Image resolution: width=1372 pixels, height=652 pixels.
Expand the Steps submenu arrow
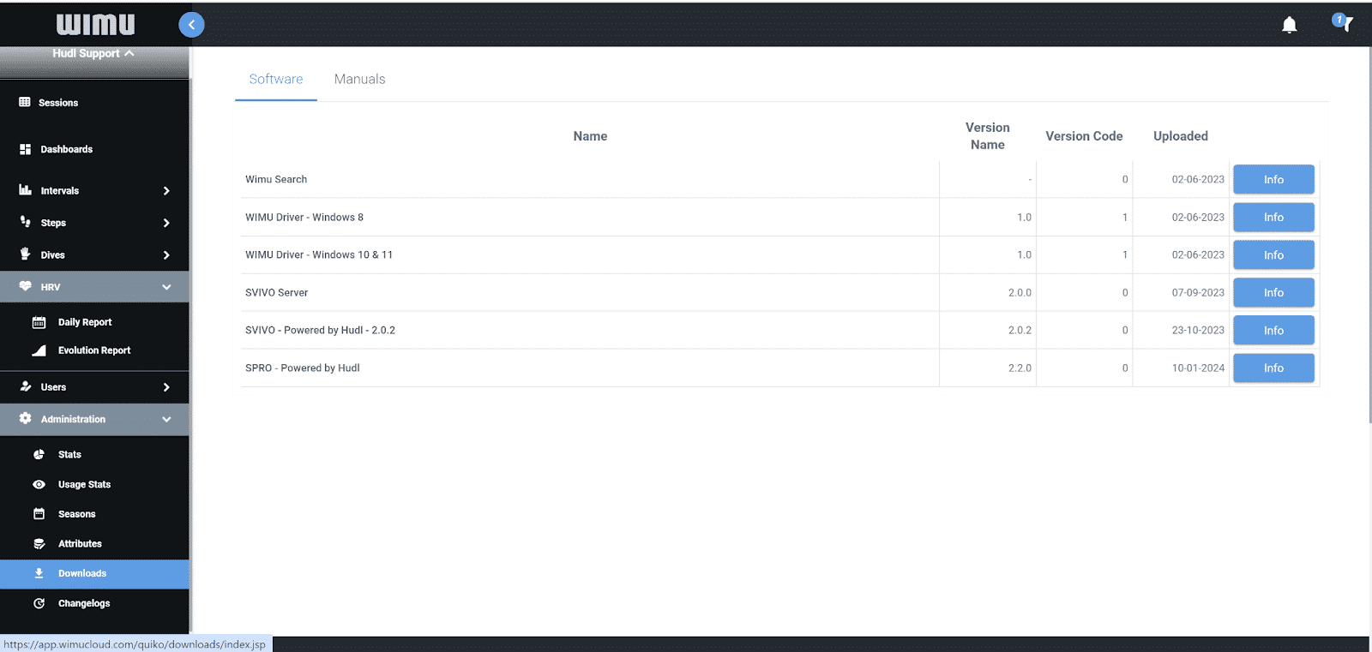pos(166,223)
